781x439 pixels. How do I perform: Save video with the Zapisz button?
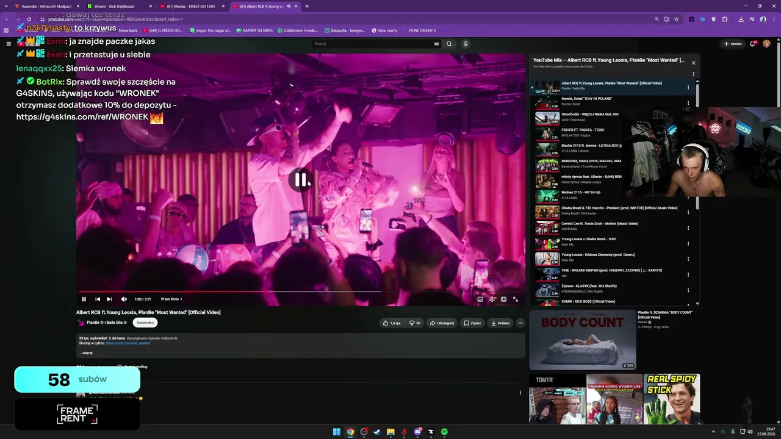point(472,323)
